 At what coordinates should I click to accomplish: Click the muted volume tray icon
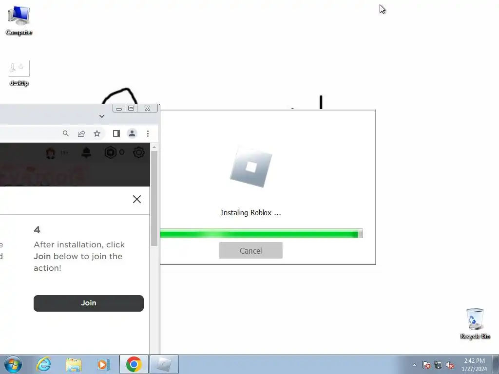point(450,365)
